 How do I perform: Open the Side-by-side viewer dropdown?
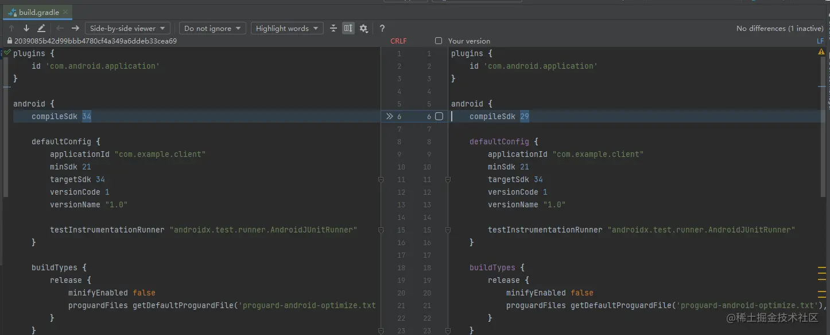tap(127, 28)
